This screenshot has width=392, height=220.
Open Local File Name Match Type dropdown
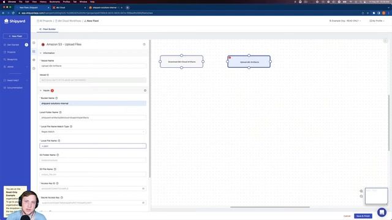tap(92, 132)
